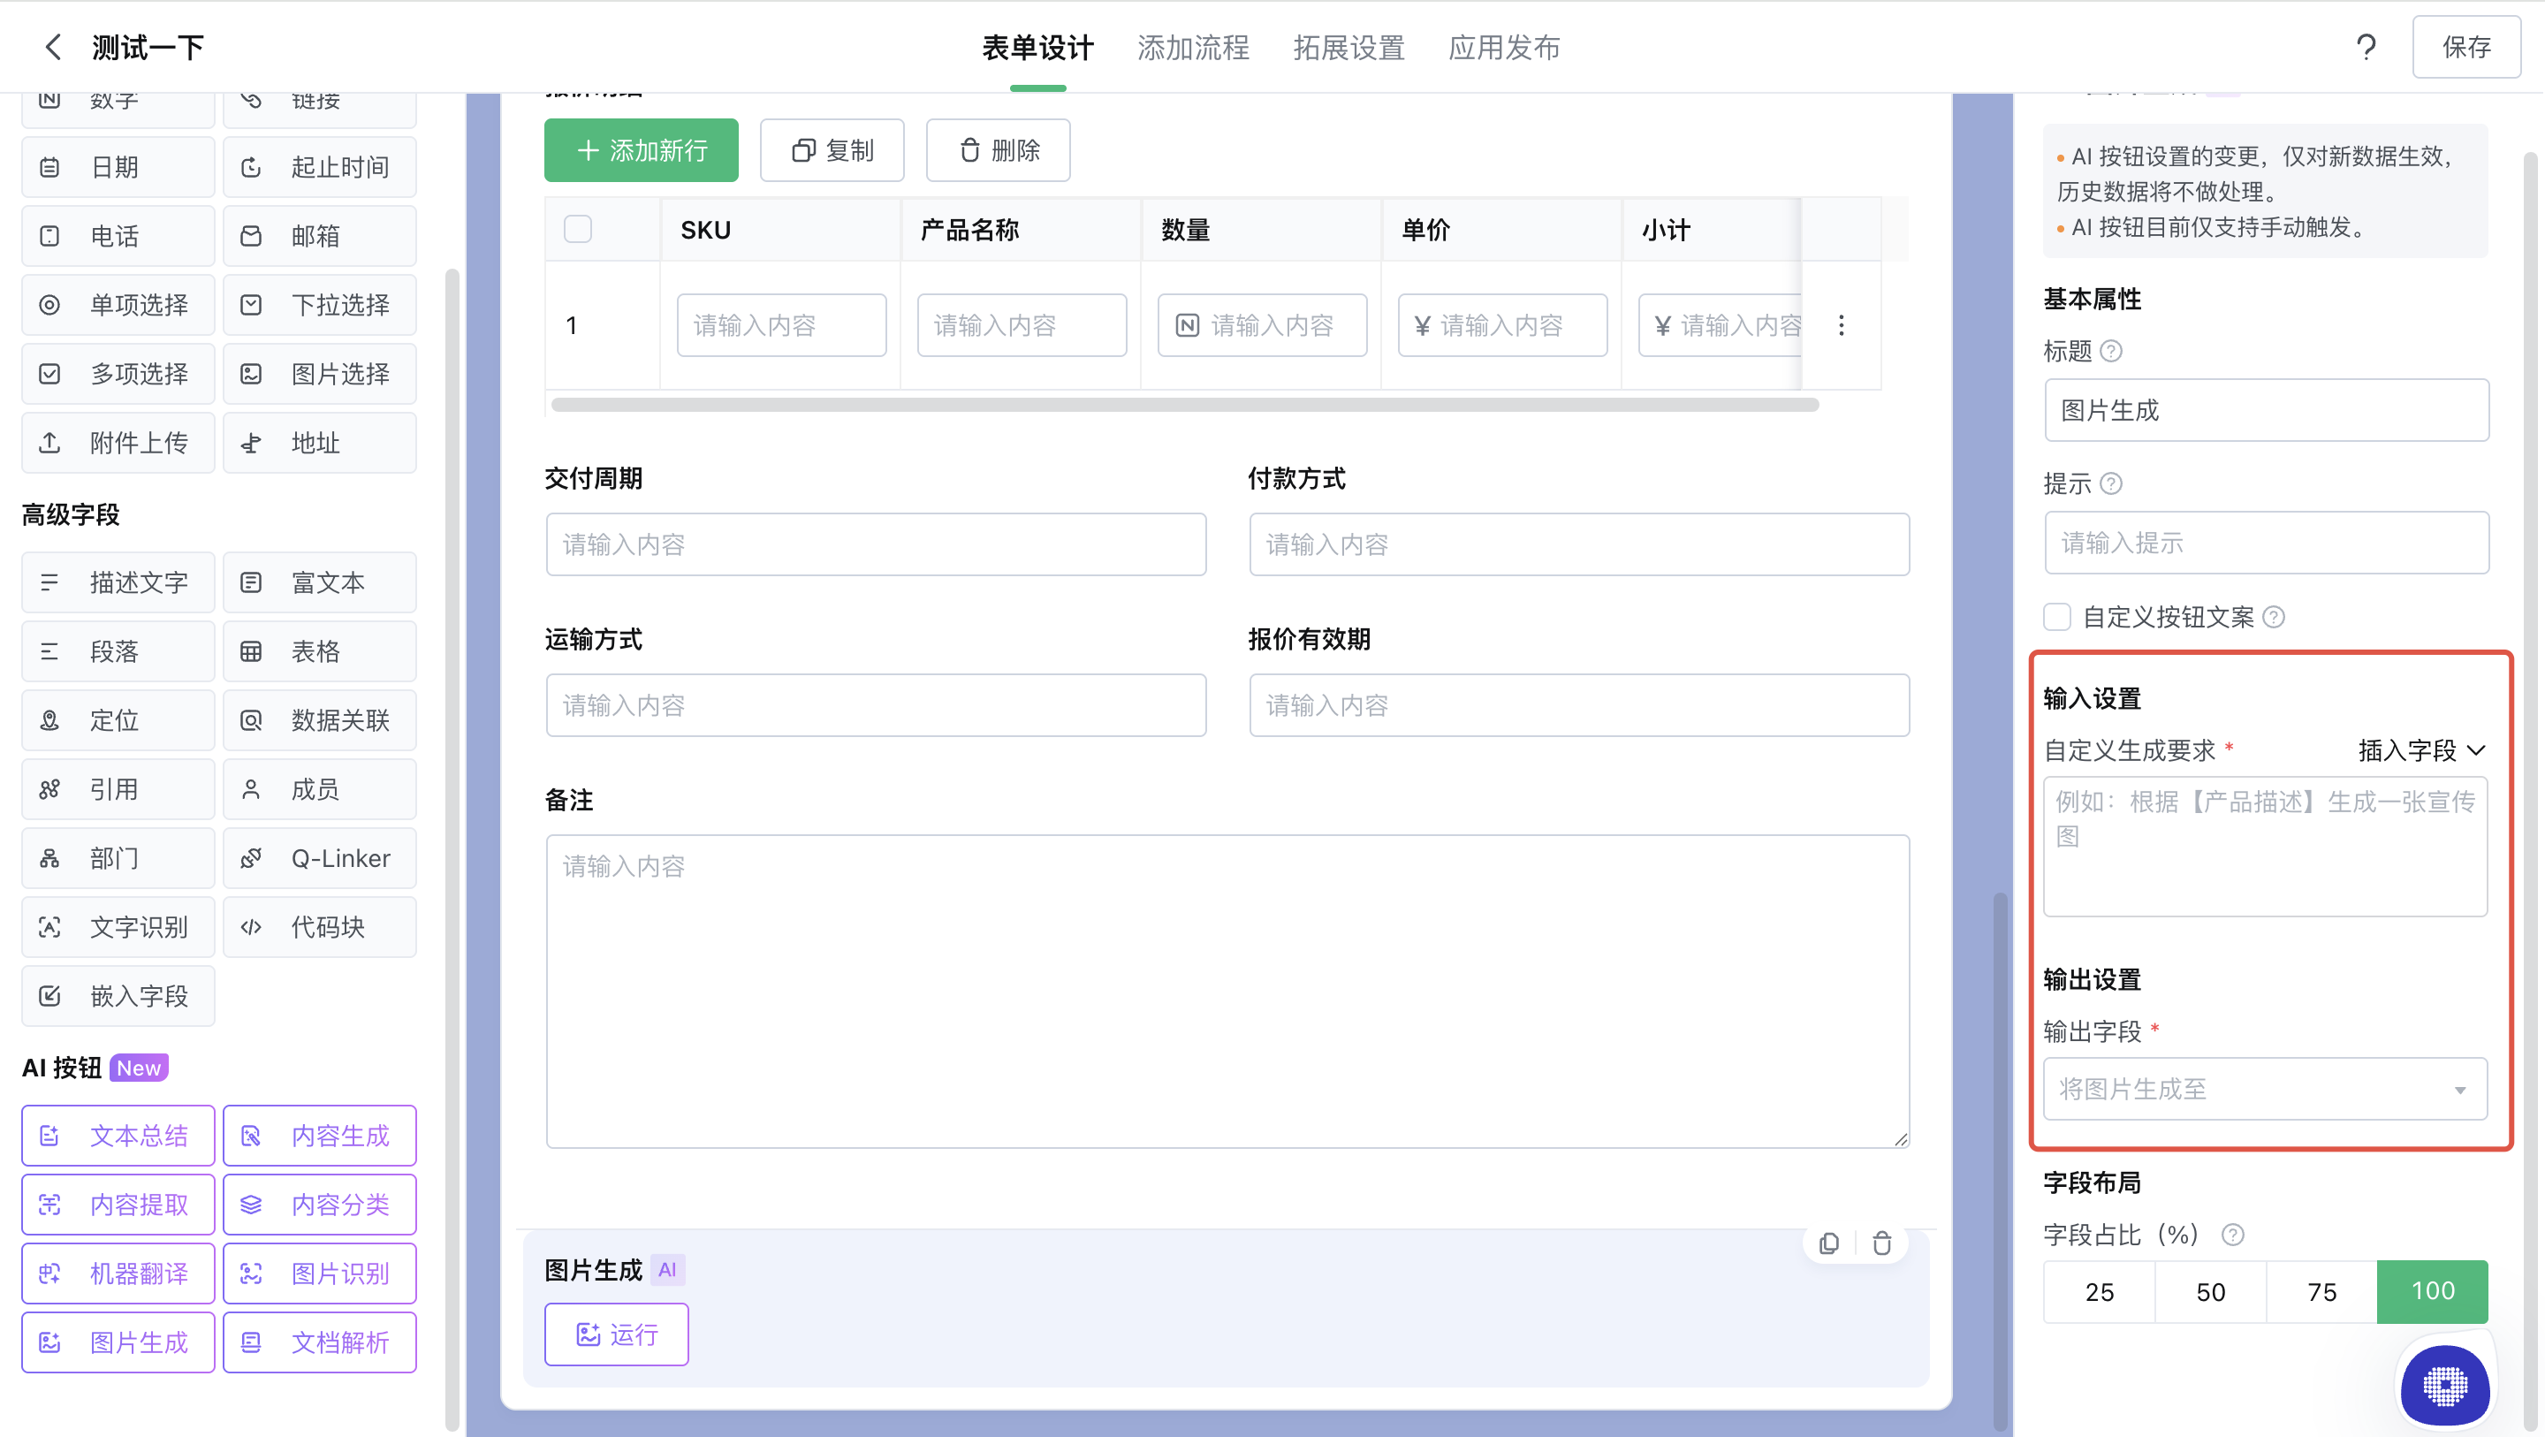
Task: Set field width to 50 percent
Action: [2210, 1292]
